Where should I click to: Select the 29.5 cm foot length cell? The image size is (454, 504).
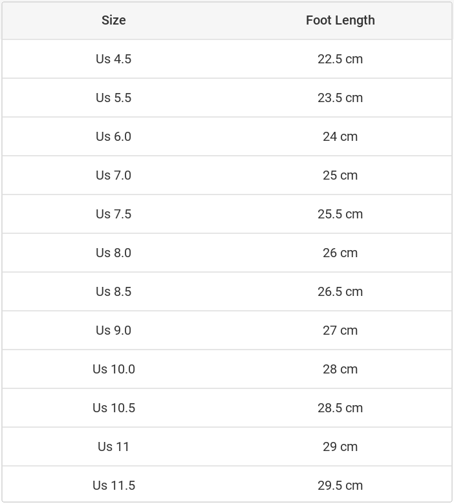coord(340,485)
